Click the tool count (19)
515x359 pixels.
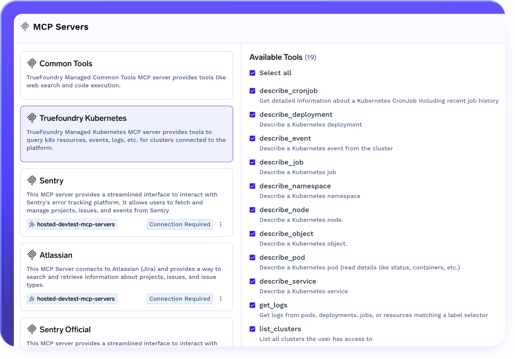(x=310, y=58)
